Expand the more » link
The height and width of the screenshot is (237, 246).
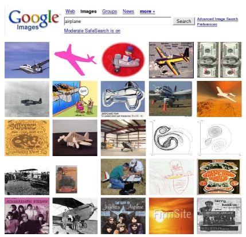coord(147,11)
